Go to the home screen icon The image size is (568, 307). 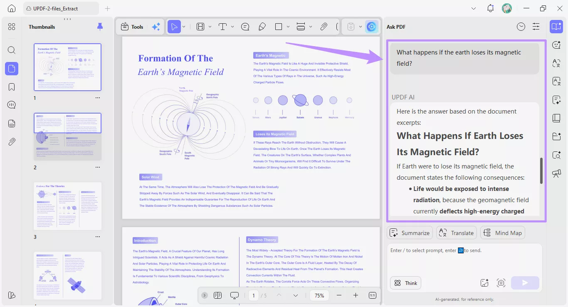pos(12,8)
